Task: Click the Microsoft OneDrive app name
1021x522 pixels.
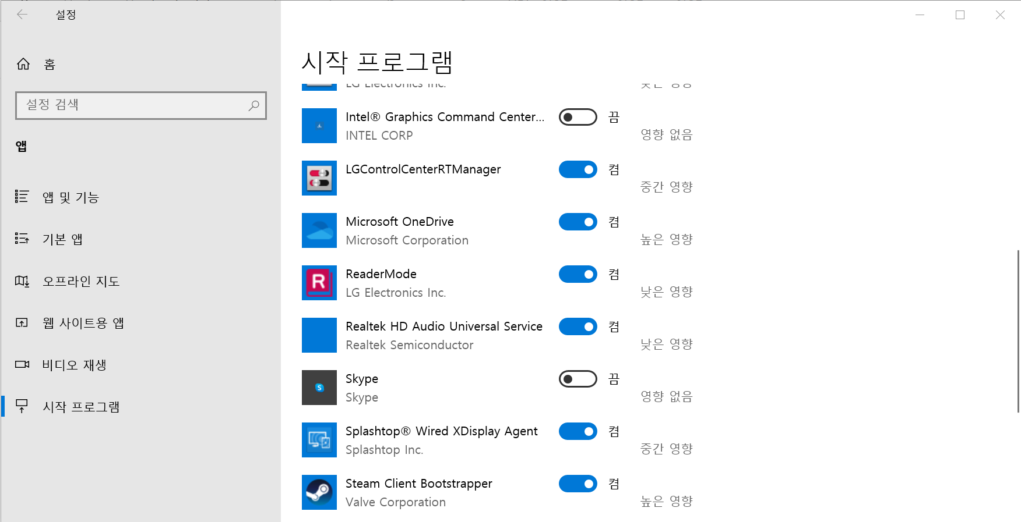Action: click(400, 222)
